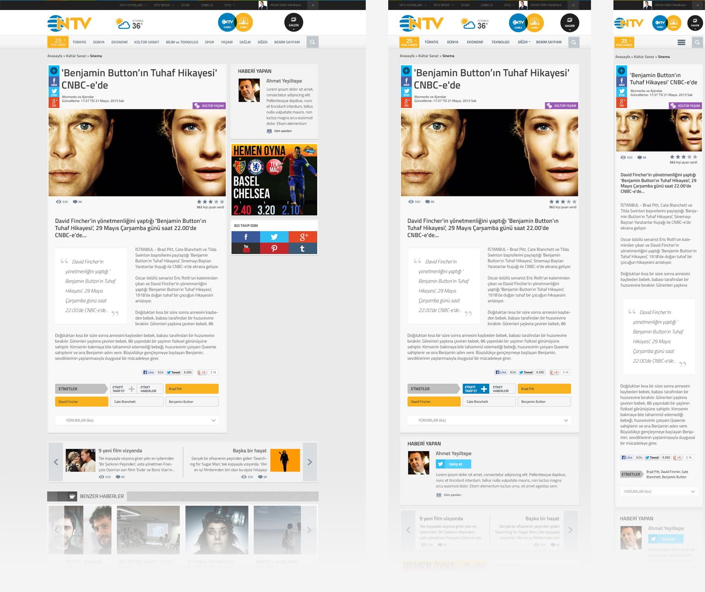This screenshot has width=705, height=592.
Task: Select SAĞLIK in the navigation bar
Action: pos(245,42)
